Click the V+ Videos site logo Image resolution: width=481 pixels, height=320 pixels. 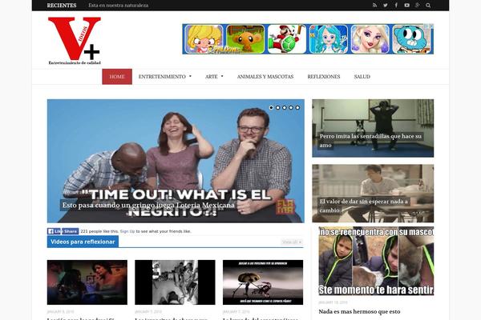pos(75,41)
